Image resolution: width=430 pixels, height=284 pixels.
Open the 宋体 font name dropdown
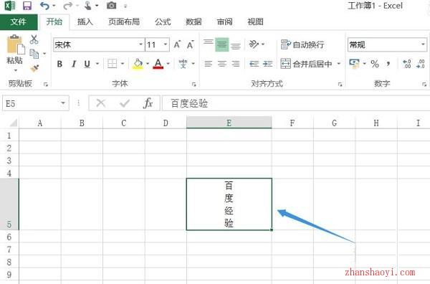(x=140, y=44)
